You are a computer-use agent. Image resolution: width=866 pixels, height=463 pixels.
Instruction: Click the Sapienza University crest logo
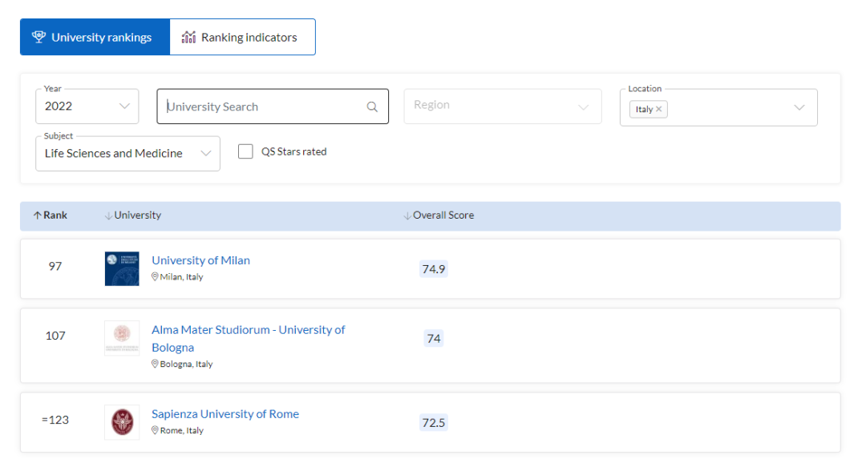click(122, 422)
